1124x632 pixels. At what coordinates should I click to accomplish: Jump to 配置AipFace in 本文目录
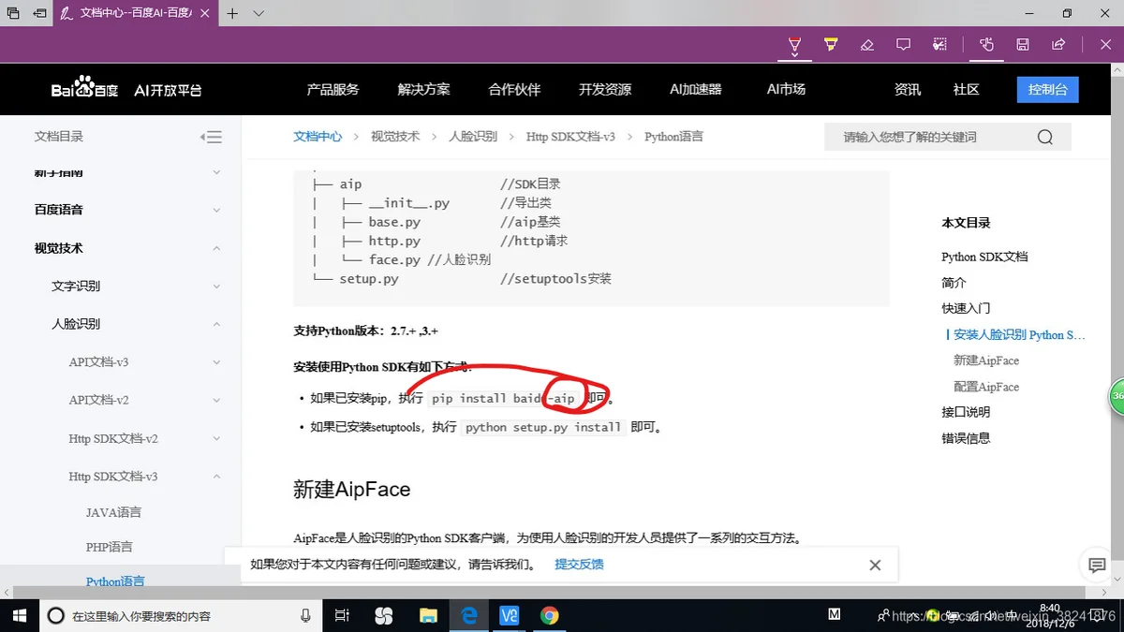click(986, 387)
